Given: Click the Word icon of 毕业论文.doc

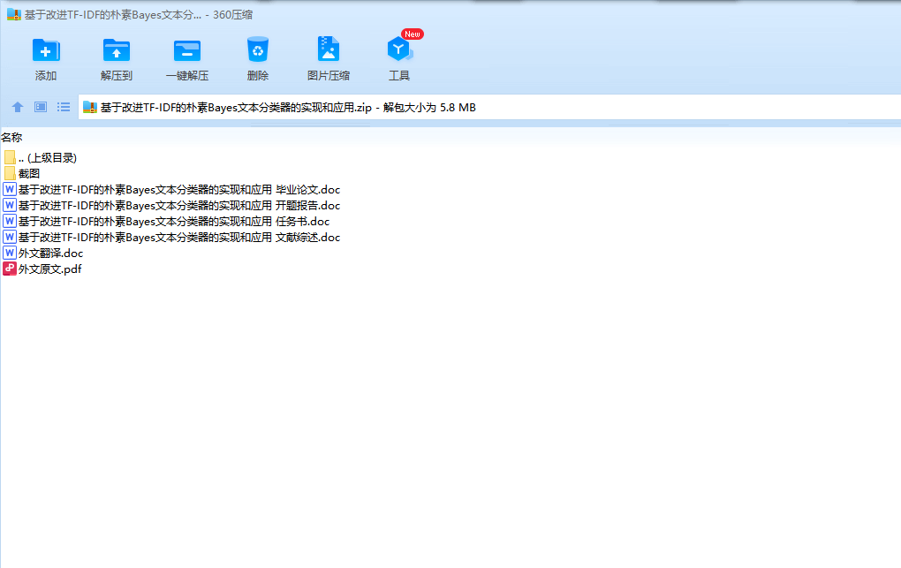Looking at the screenshot, I should 9,189.
